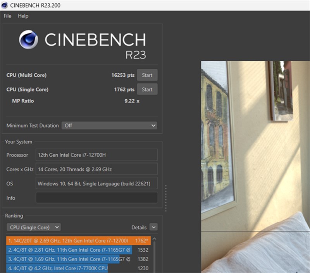The image size is (310, 273).
Task: Click the Minimum Test Duration label
Action: (x=33, y=126)
